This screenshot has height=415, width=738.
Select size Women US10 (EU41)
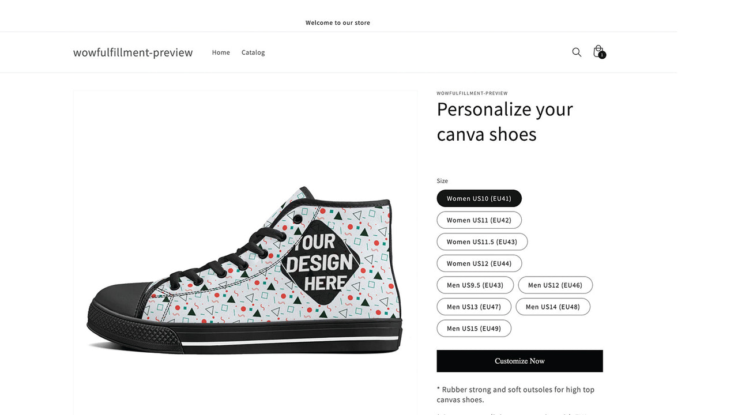tap(479, 198)
